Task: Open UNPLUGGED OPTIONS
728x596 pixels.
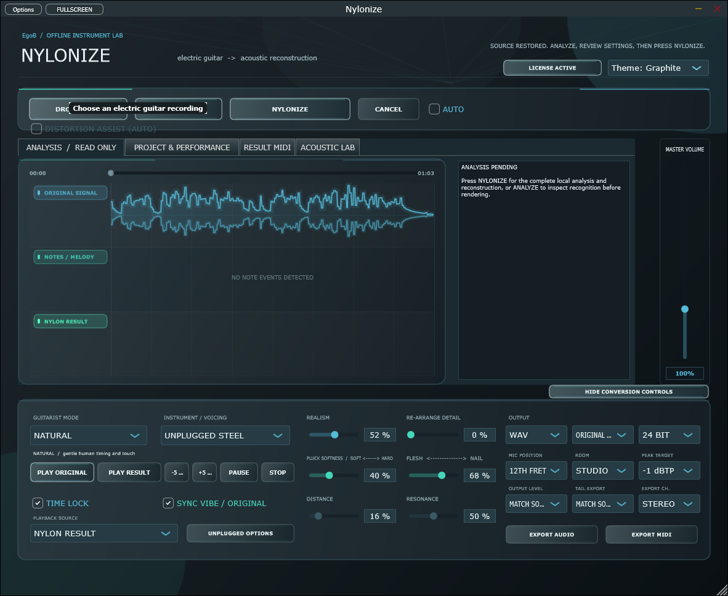Action: [240, 533]
